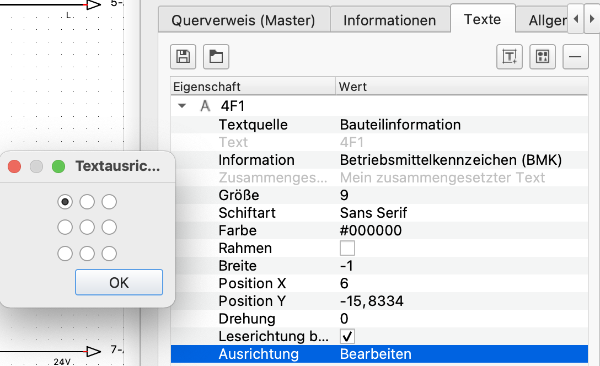600x366 pixels.
Task: Click the Farbe #000000 color value
Action: tap(371, 230)
